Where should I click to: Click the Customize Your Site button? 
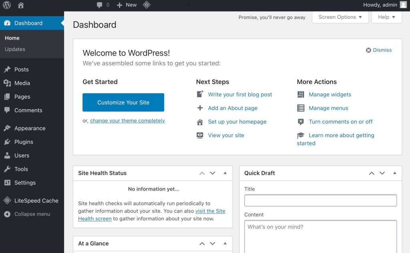pyautogui.click(x=123, y=102)
